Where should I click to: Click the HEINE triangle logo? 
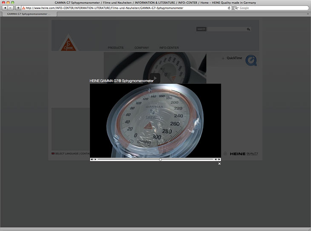[69, 43]
